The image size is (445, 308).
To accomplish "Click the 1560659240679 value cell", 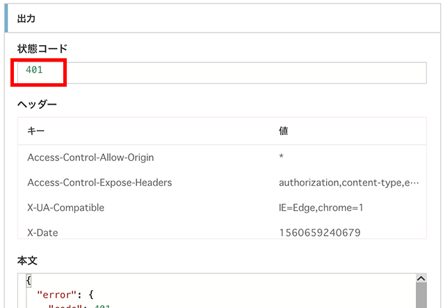I will pos(319,232).
